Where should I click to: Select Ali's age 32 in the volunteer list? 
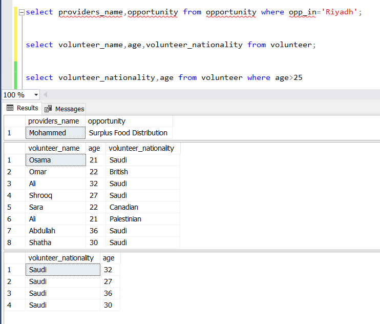click(x=96, y=184)
